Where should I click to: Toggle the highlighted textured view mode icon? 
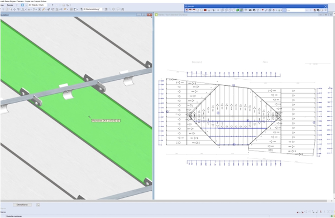(x=242, y=10)
